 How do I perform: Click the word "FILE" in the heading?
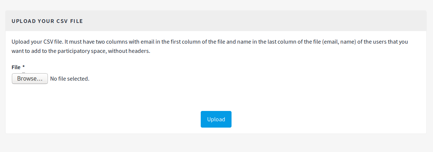(76, 21)
